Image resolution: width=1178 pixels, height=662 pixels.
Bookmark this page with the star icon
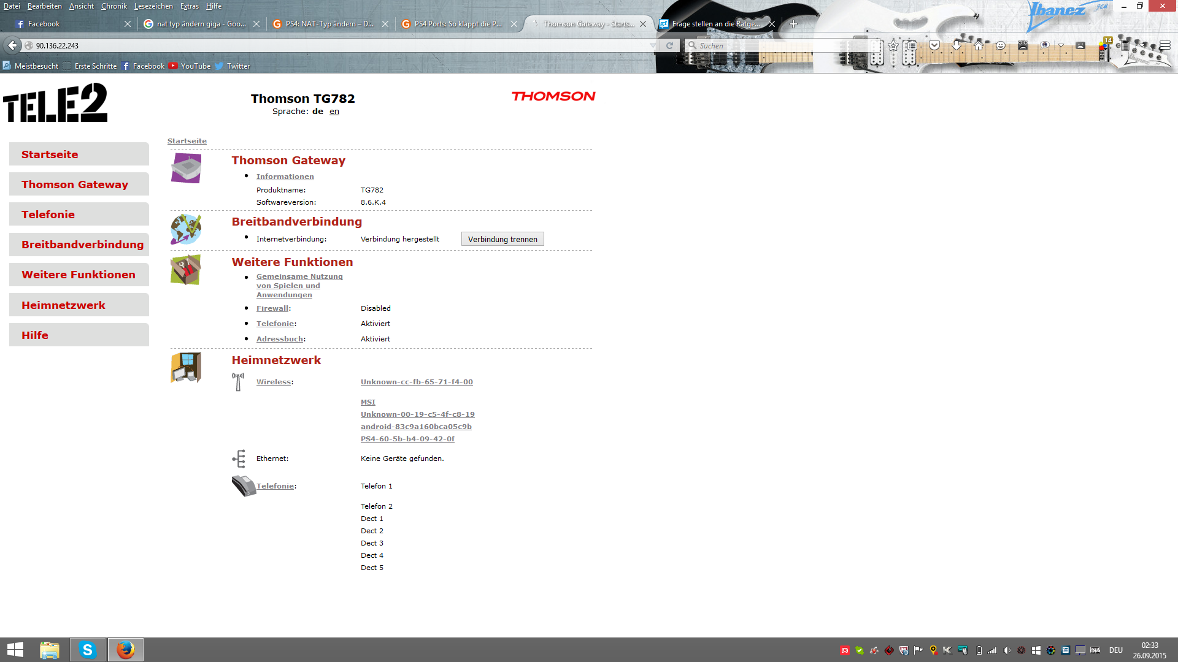[x=893, y=45]
